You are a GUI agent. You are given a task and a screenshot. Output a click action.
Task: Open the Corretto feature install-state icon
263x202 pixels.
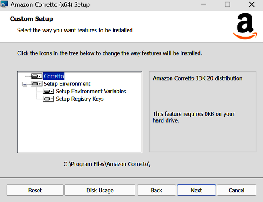pos(36,76)
